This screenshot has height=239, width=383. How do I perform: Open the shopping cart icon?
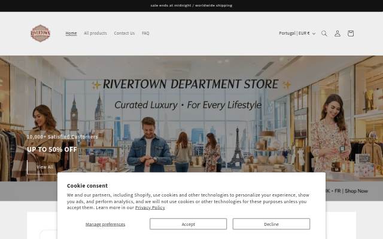point(351,33)
